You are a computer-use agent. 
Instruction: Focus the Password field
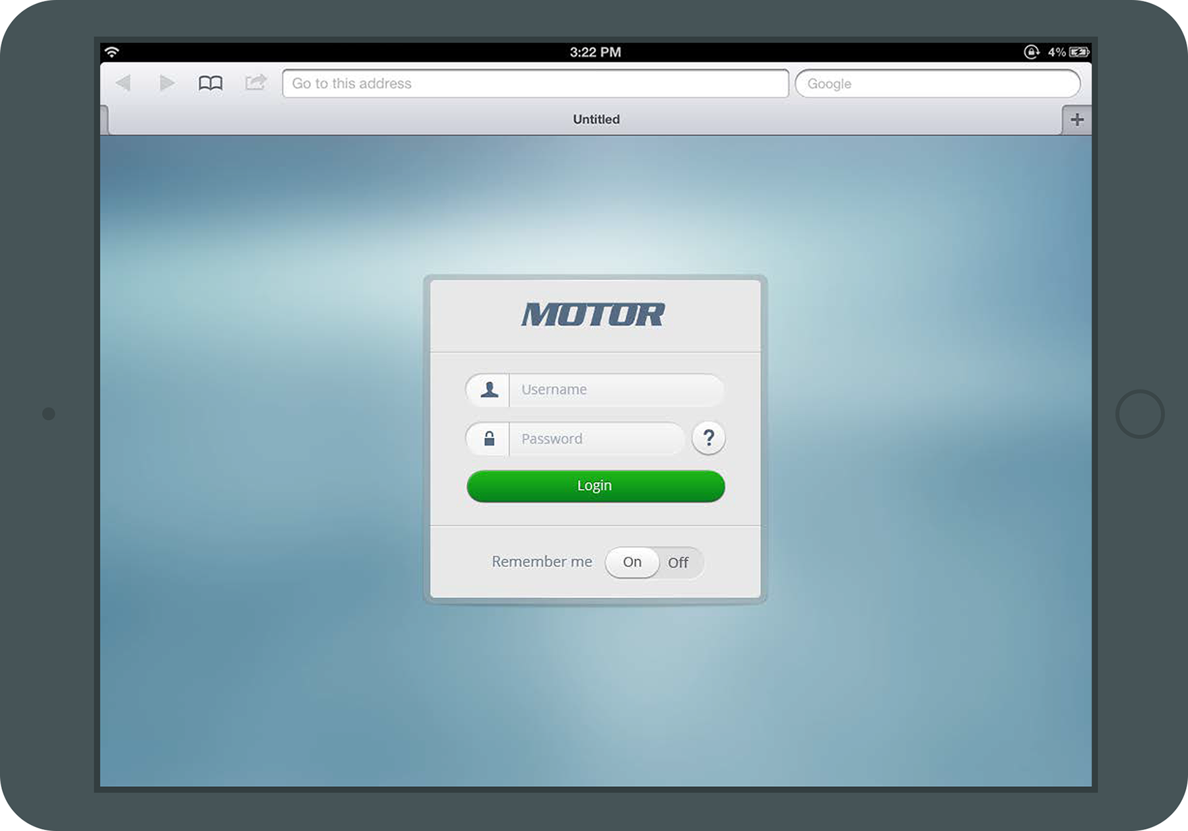[x=595, y=439]
